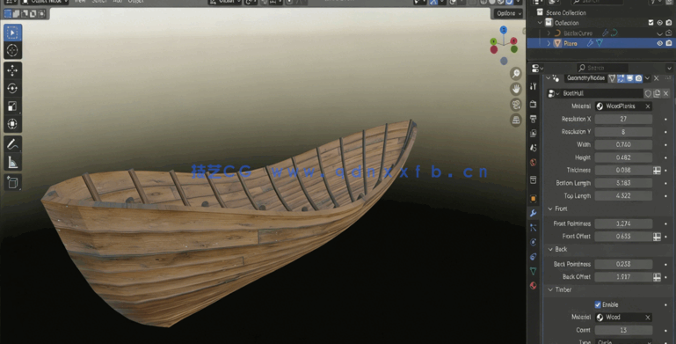Open the Add menu in viewport header
Image resolution: width=676 pixels, height=344 pixels.
(117, 2)
